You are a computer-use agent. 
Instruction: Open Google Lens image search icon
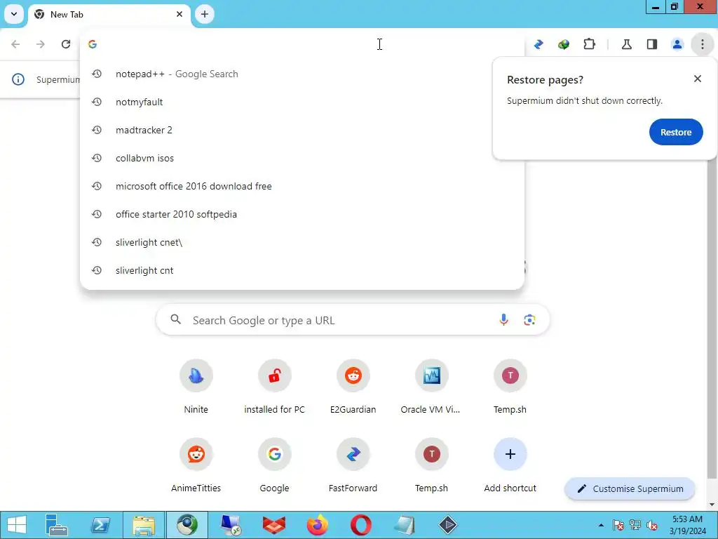(x=529, y=320)
